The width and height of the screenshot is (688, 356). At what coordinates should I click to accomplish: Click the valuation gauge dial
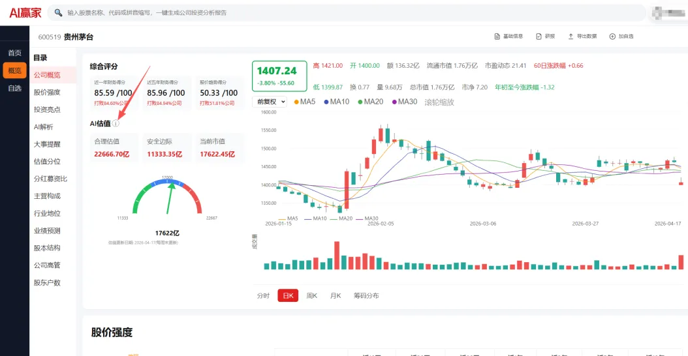(167, 197)
